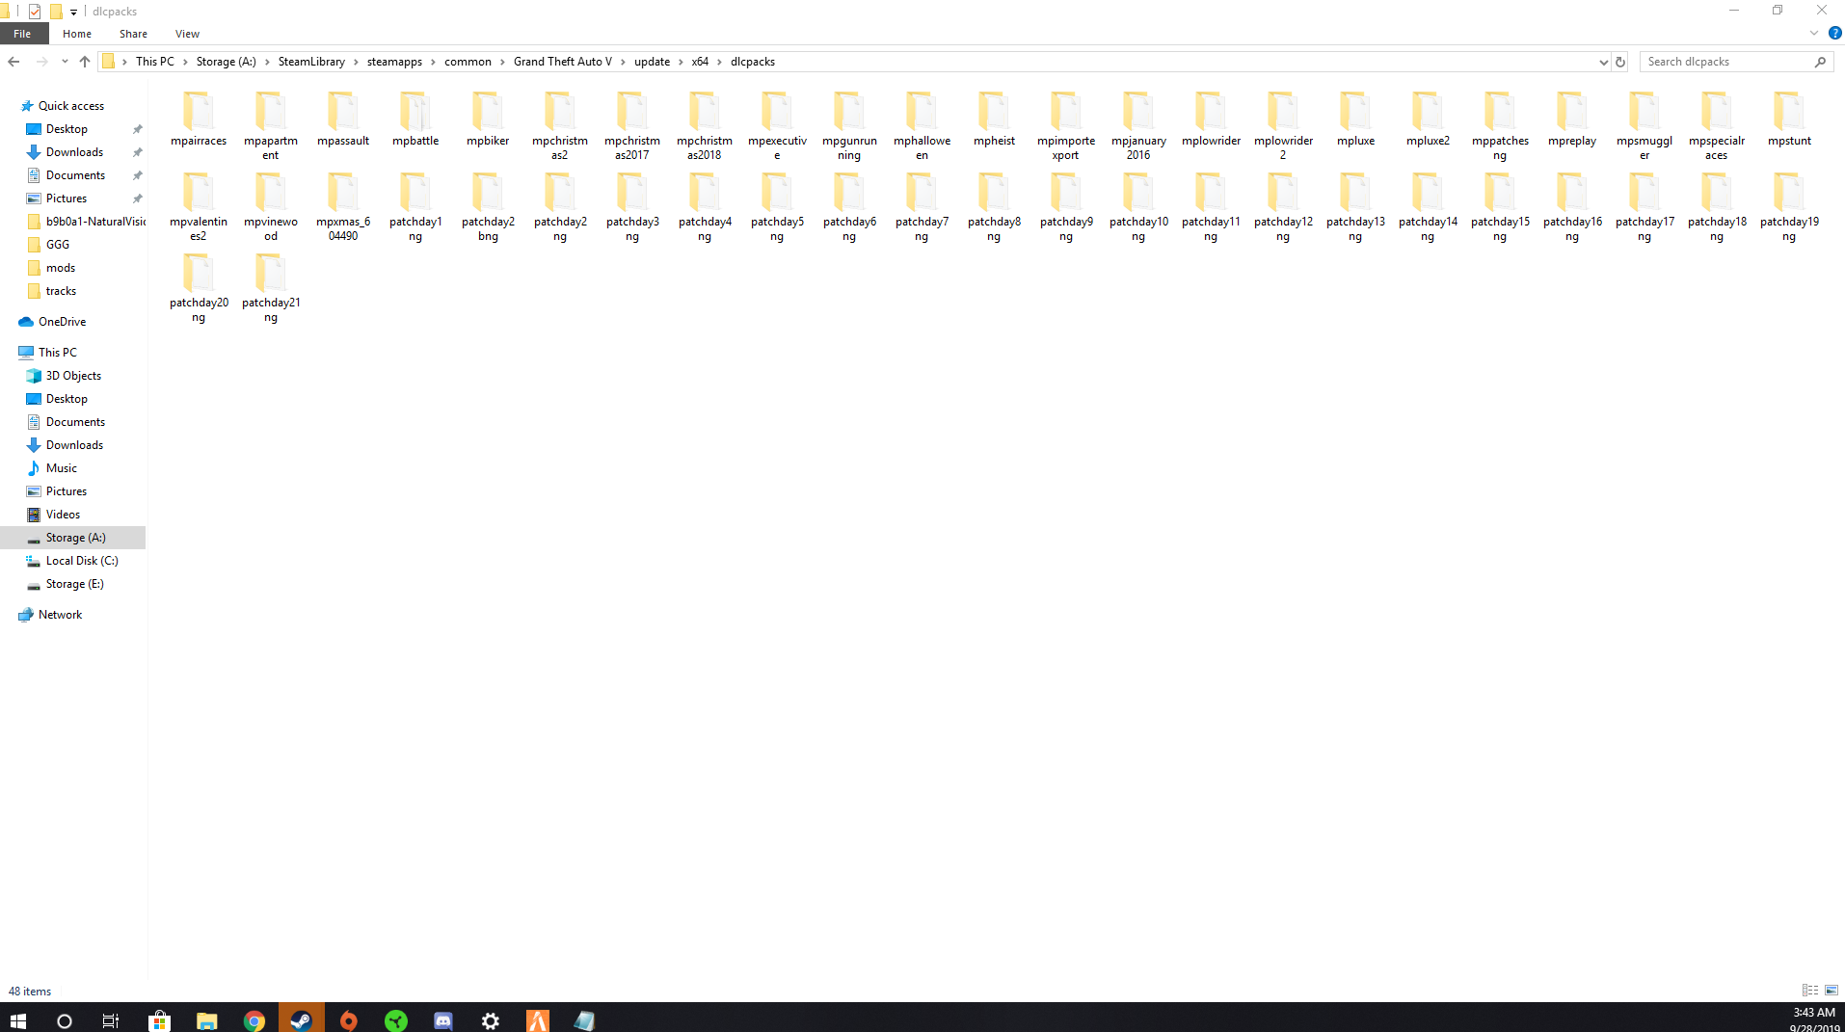
Task: Open pinned Downloads under Quick access
Action: click(x=74, y=152)
